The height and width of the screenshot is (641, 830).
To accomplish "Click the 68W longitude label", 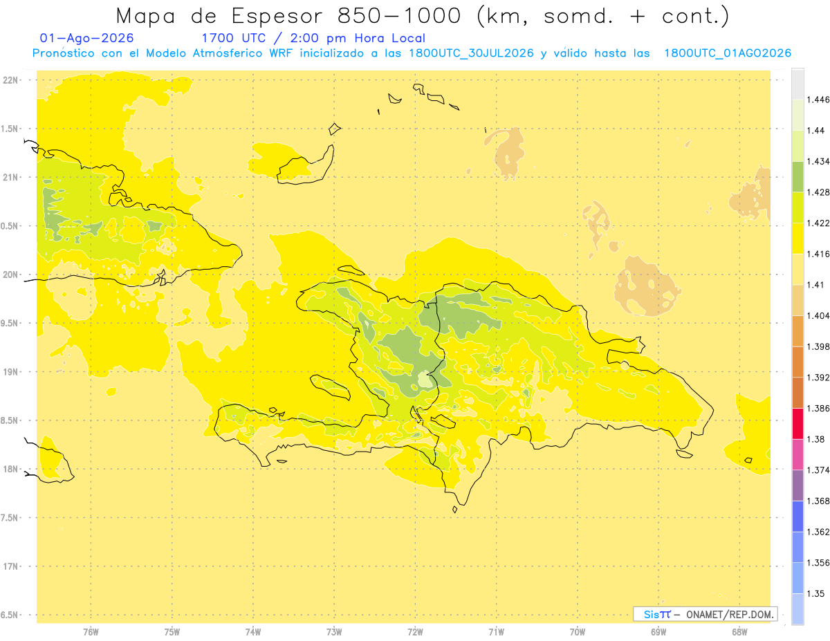I will pyautogui.click(x=739, y=631).
